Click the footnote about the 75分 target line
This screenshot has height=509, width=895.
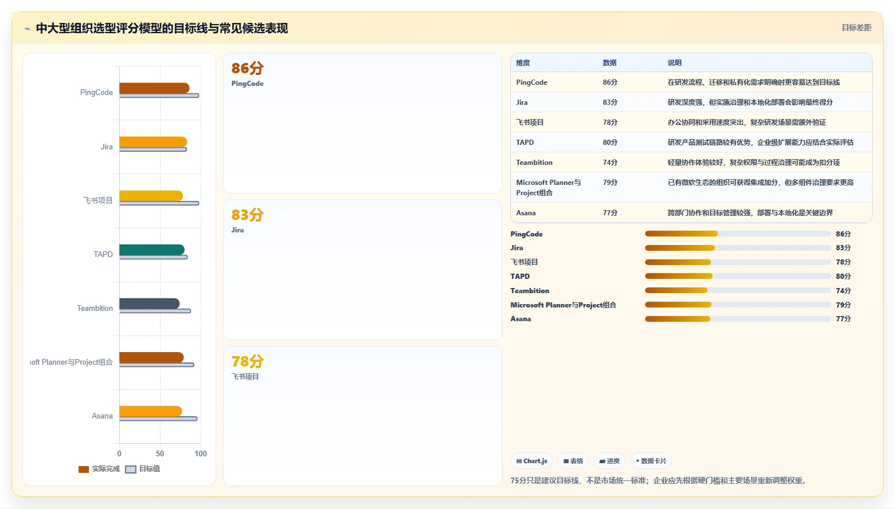point(659,481)
